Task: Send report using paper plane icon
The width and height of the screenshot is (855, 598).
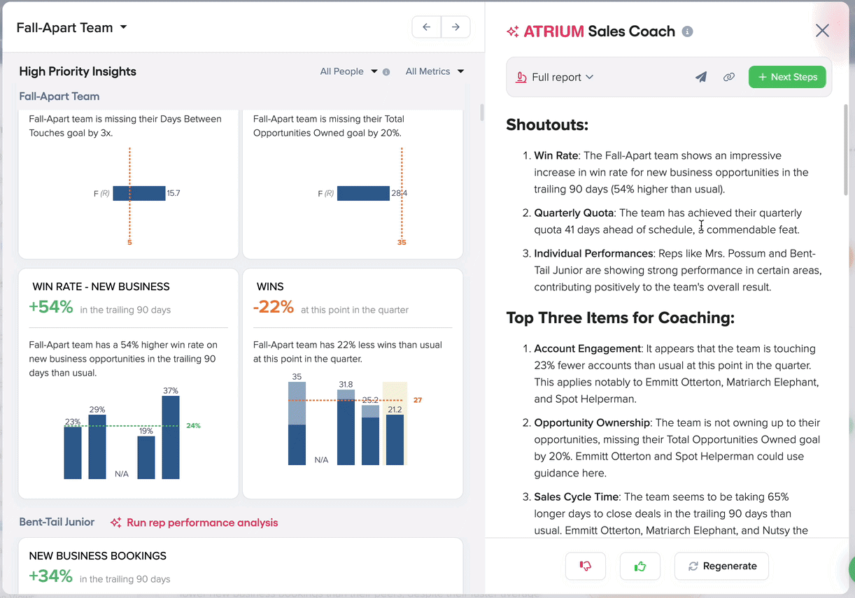Action: pos(701,77)
